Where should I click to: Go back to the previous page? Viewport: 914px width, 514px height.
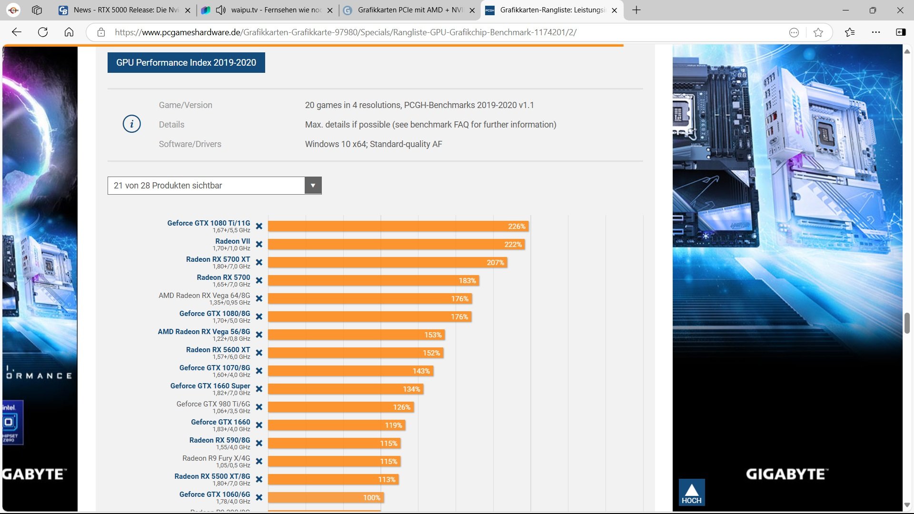click(x=17, y=32)
